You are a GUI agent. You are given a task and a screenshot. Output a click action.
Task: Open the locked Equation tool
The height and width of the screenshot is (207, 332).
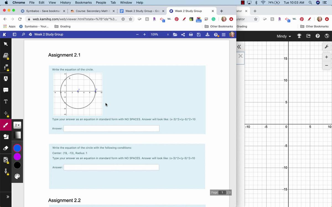pyautogui.click(x=6, y=114)
